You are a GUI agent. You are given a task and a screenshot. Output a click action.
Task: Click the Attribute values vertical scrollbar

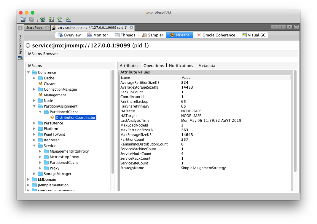pos(295,121)
